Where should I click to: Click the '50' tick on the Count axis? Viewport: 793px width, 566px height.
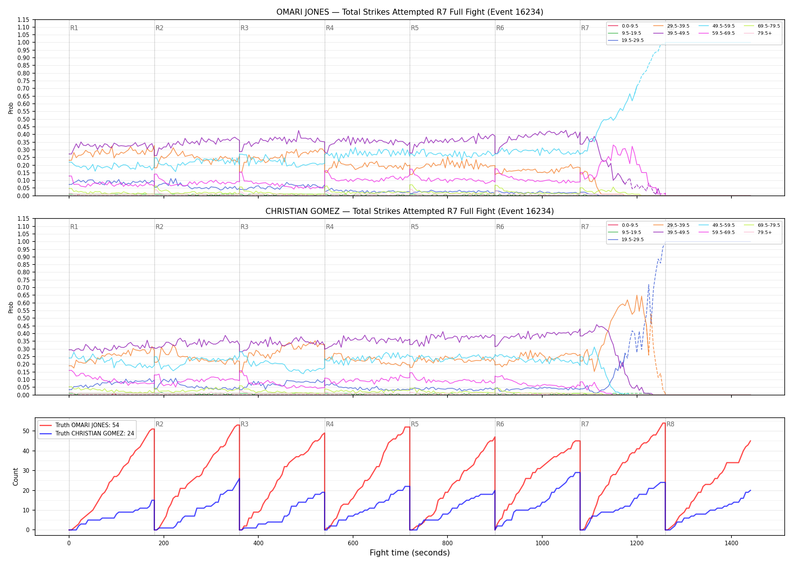click(26, 431)
